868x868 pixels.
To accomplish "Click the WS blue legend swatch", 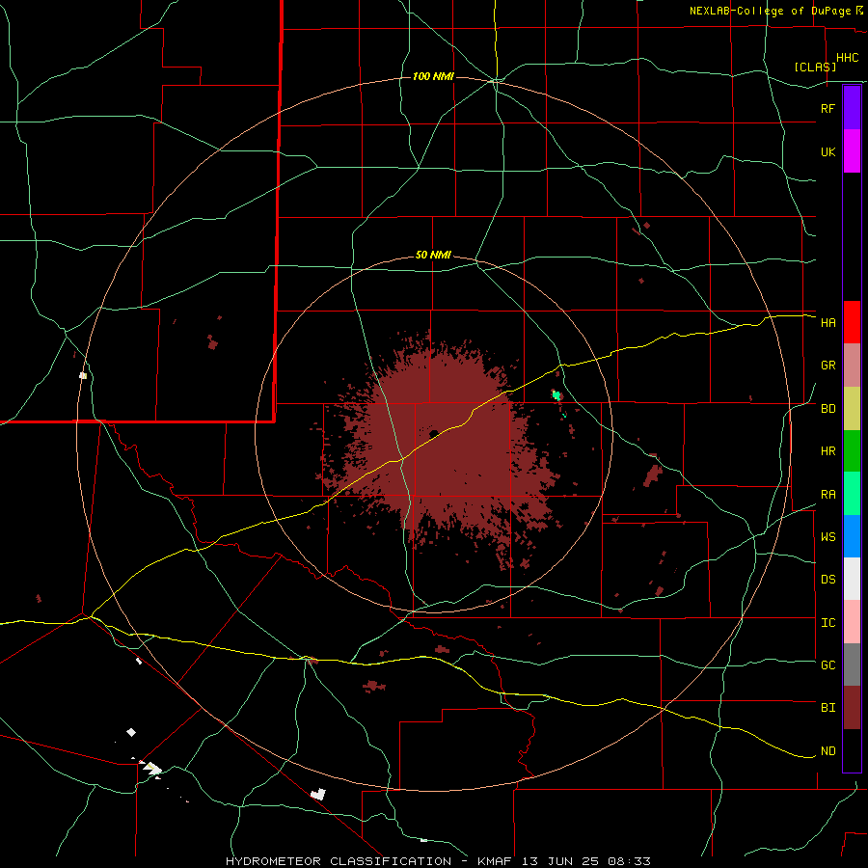I will [852, 536].
